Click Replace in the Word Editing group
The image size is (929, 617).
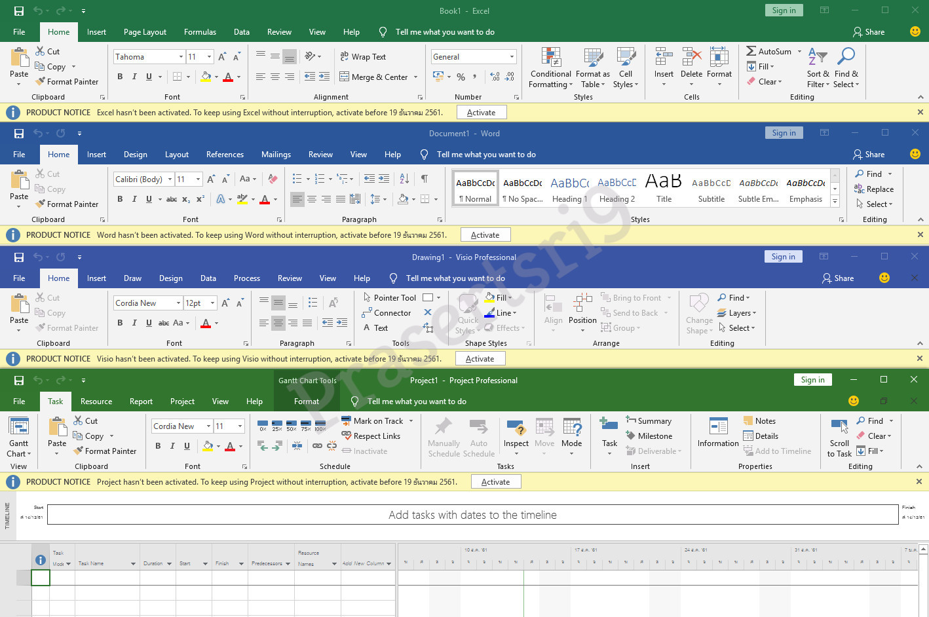(x=874, y=189)
